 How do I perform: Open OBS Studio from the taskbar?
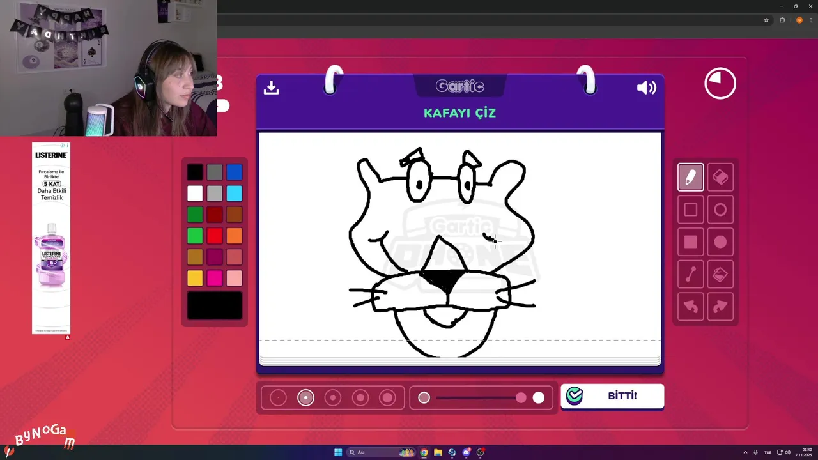tap(481, 452)
